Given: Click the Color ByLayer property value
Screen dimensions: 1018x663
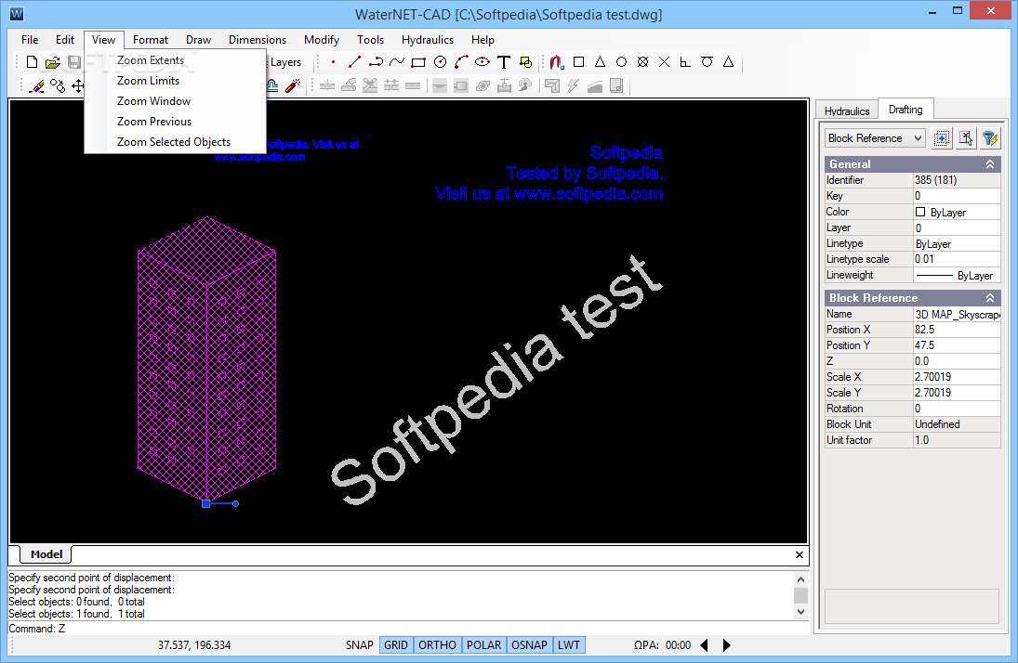Looking at the screenshot, I should tap(957, 212).
